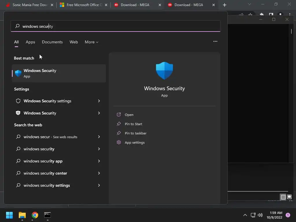Close the Sonic Mania browser tab
296x222 pixels.
(52, 5)
